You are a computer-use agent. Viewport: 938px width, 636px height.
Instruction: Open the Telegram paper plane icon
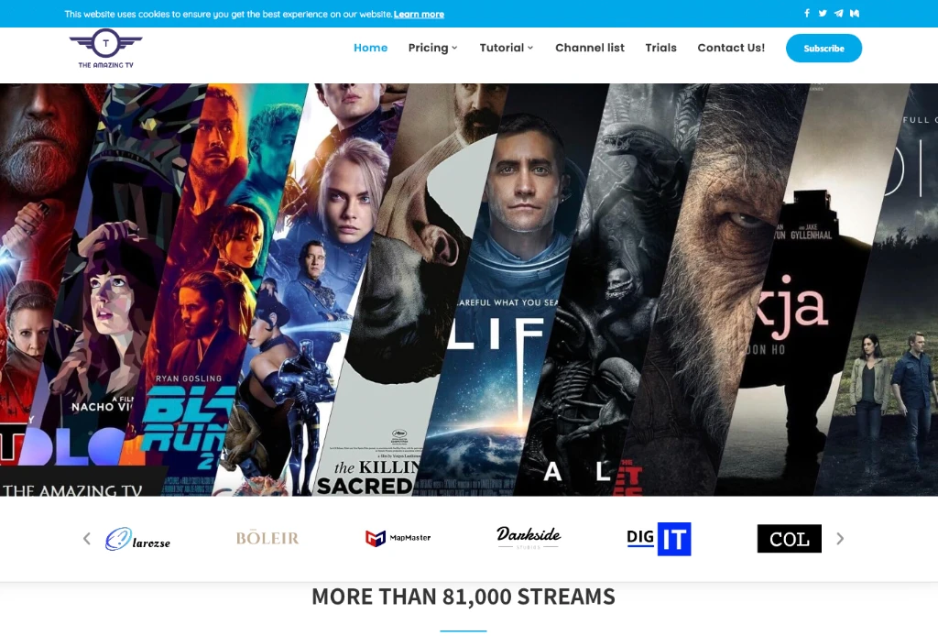[x=839, y=13]
